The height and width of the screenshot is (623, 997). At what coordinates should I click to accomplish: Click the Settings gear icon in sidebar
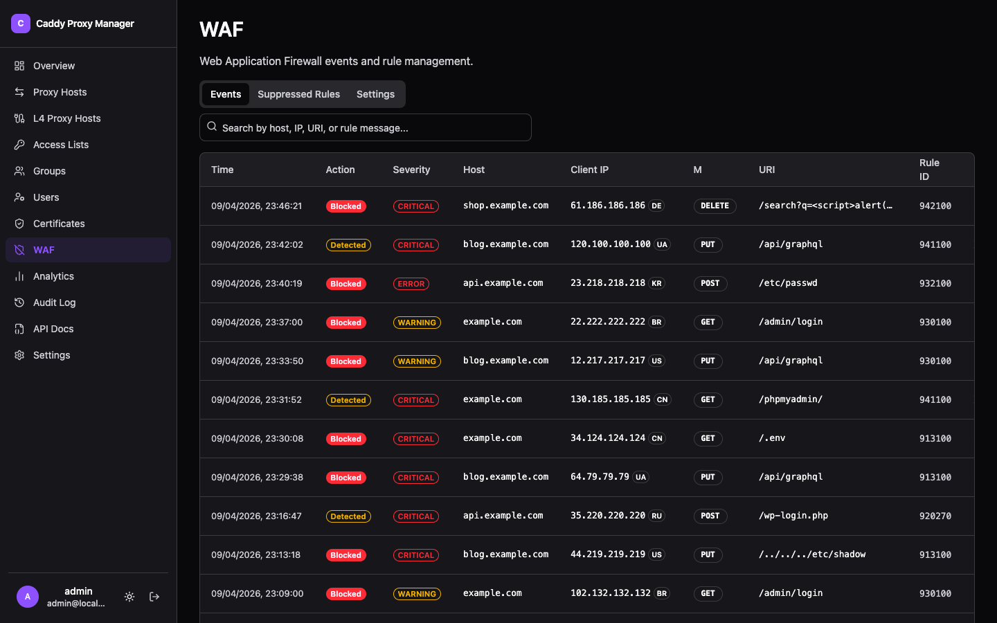point(19,355)
